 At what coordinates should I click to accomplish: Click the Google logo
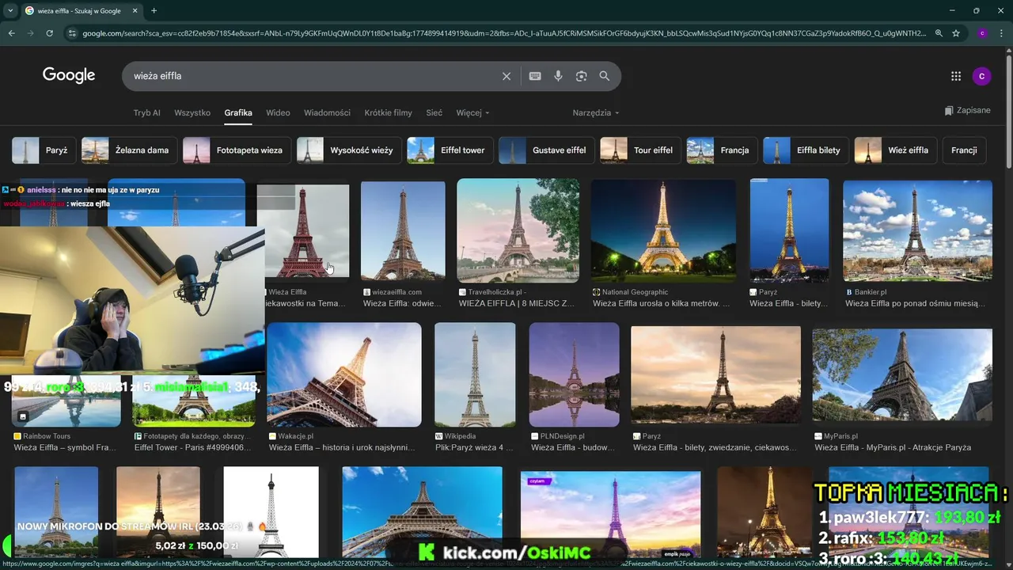coord(69,75)
